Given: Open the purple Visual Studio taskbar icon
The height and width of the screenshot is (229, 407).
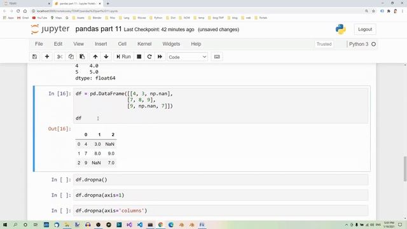Looking at the screenshot, I should coord(129,225).
